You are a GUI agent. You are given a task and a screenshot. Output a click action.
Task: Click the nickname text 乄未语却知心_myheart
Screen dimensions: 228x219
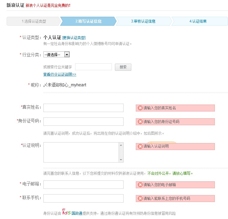tap(65, 85)
